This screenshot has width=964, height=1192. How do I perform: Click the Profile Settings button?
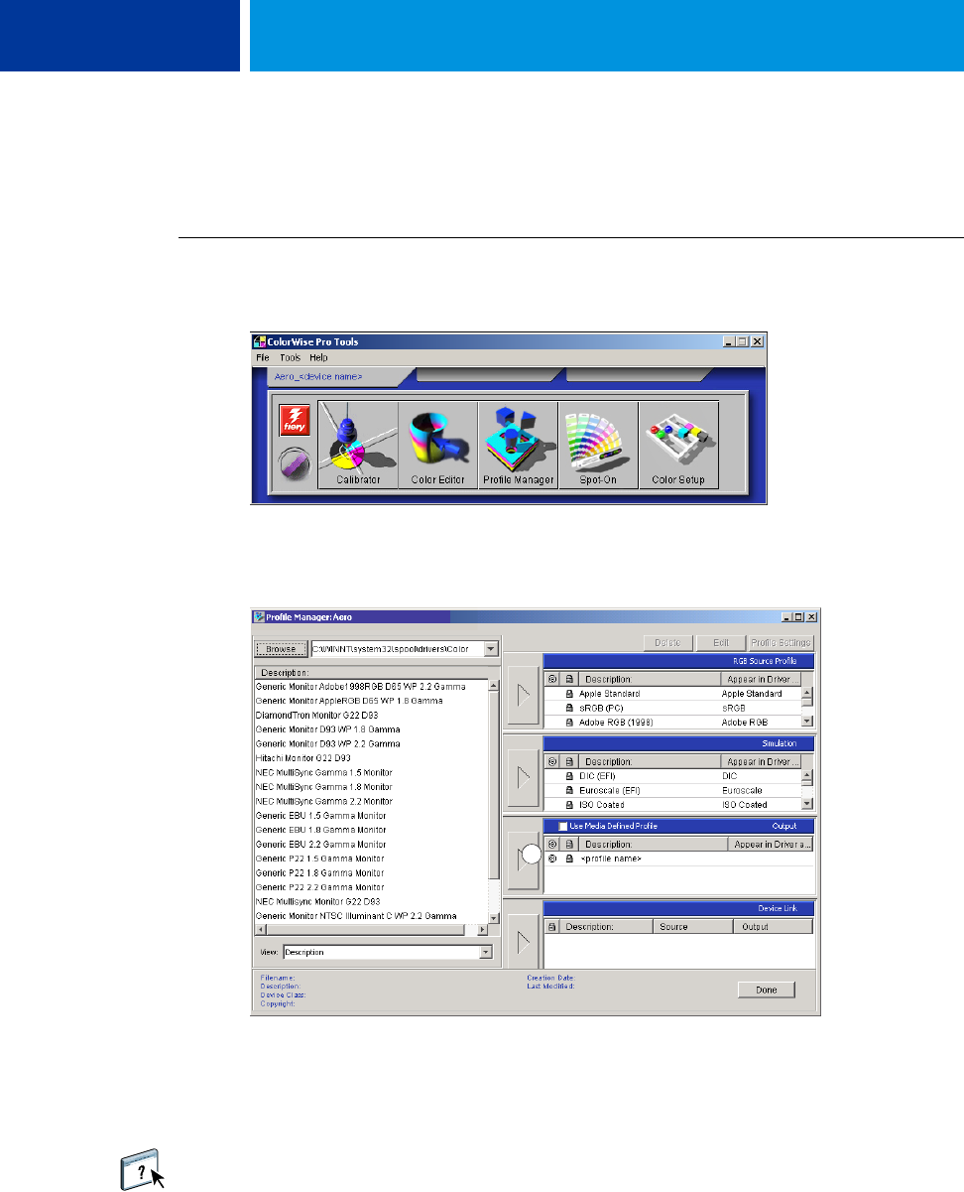782,643
